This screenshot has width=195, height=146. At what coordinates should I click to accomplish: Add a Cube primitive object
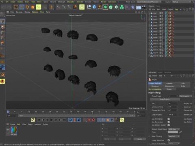coord(94,7)
